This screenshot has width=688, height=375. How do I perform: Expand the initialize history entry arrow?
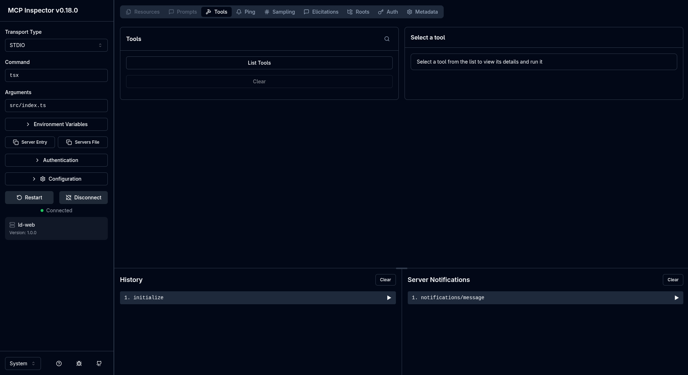pyautogui.click(x=389, y=298)
